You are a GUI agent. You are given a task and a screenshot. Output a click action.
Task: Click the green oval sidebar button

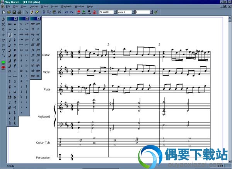pyautogui.click(x=3, y=62)
